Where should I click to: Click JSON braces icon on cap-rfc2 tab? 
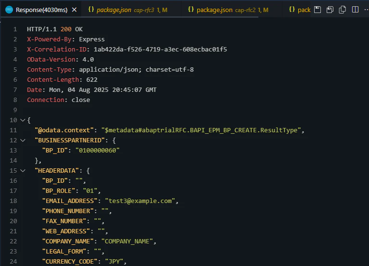[x=191, y=10]
